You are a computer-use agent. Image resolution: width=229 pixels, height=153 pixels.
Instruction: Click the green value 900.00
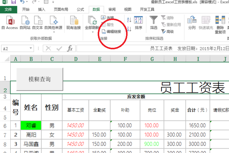(x=152, y=144)
